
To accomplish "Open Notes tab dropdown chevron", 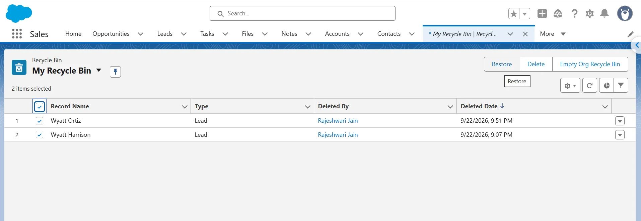I will click(x=308, y=34).
